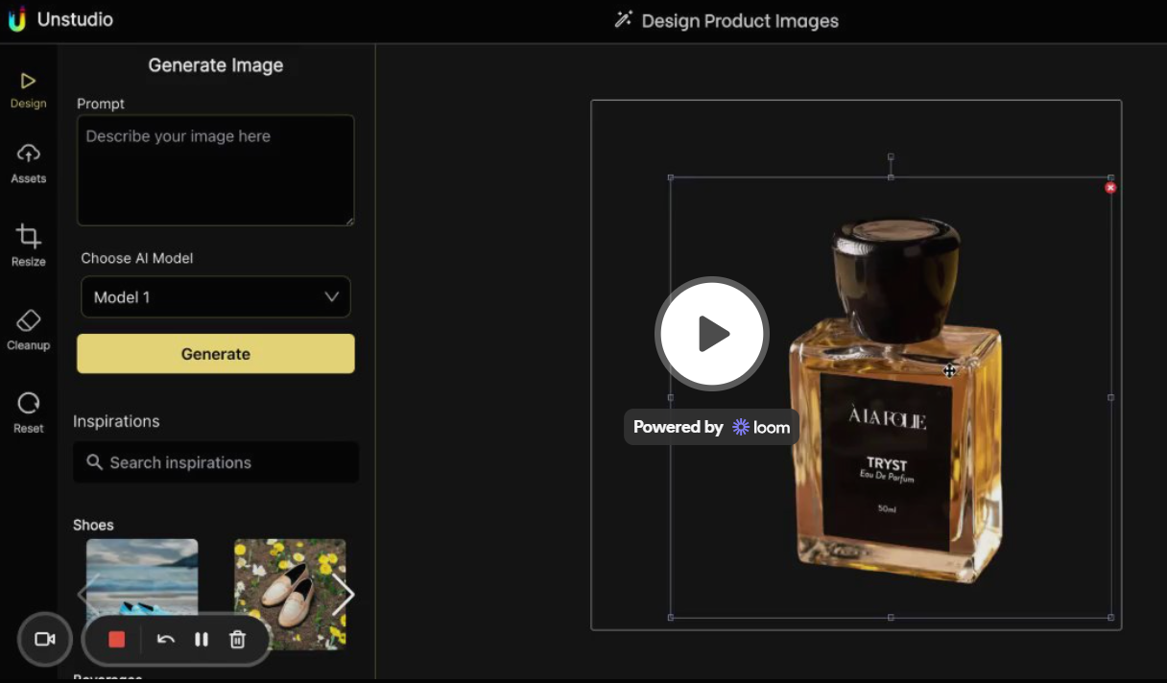Remove the perfume image with red X
Image resolution: width=1167 pixels, height=683 pixels.
click(x=1110, y=188)
